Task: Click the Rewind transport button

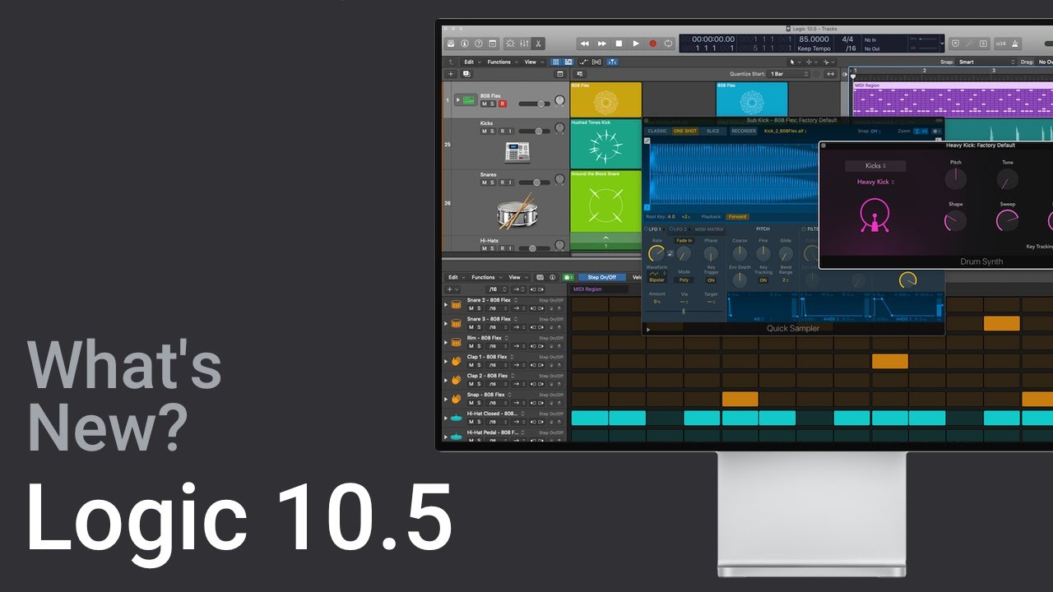Action: coord(585,44)
